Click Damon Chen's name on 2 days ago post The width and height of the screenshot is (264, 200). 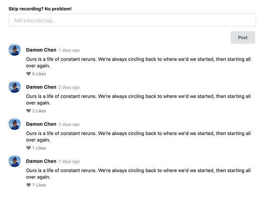pyautogui.click(x=41, y=87)
